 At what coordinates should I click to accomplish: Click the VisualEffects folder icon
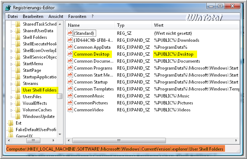(x=18, y=103)
